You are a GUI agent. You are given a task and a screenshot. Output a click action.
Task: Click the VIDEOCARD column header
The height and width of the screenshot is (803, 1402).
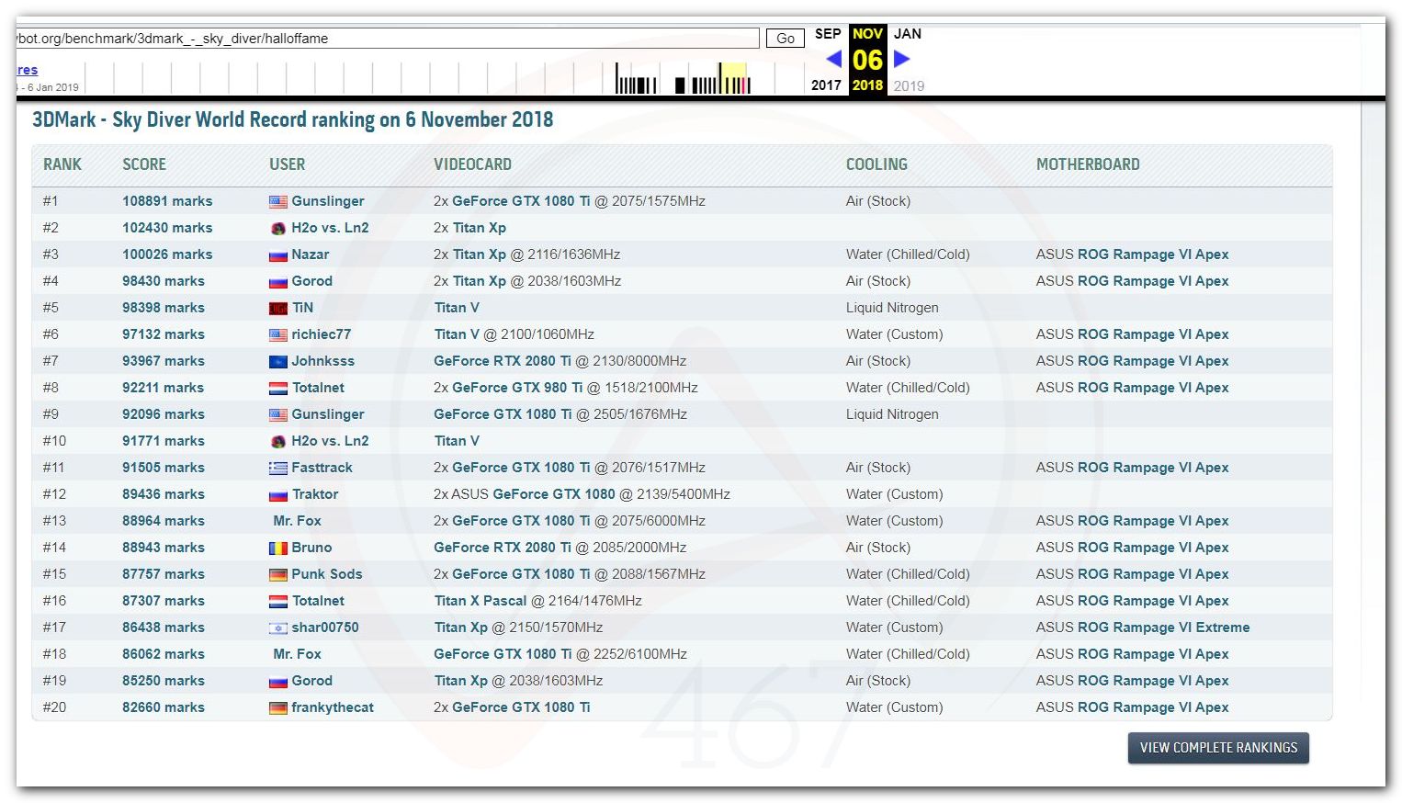pos(472,164)
